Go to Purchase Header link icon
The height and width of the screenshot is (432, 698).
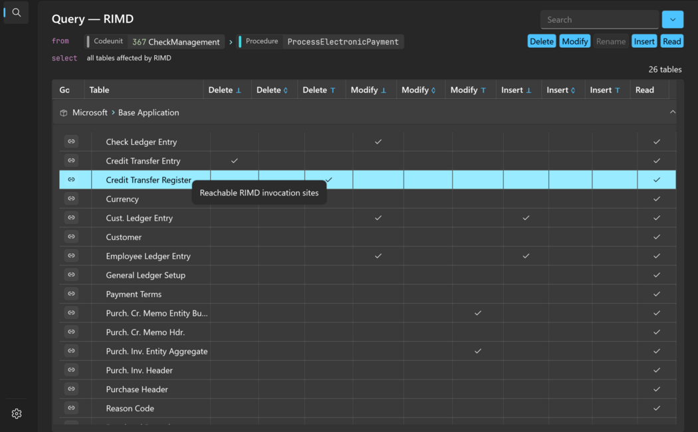pyautogui.click(x=71, y=389)
